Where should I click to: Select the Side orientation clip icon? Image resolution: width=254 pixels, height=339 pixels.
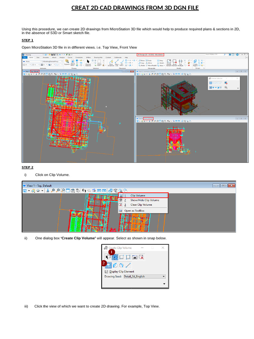click(121, 265)
